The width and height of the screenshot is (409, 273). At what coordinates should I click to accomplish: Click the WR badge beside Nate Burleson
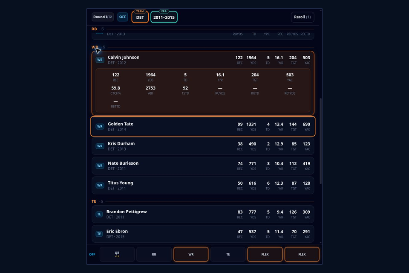[100, 166]
